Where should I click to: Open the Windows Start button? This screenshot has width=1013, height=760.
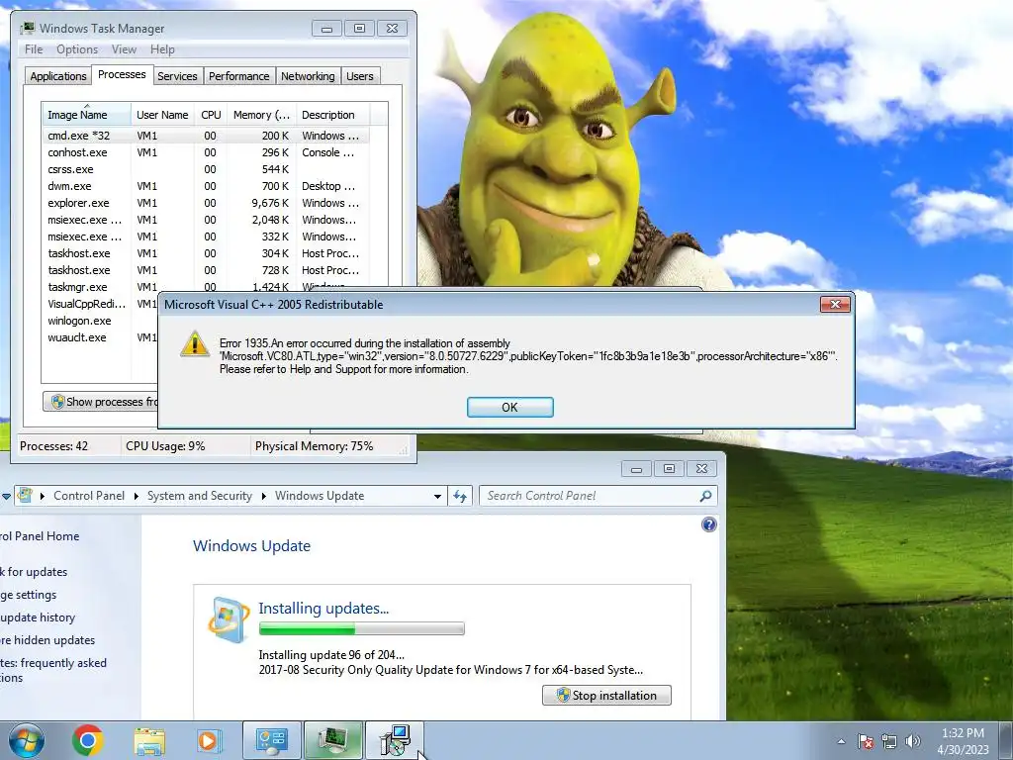tap(27, 740)
